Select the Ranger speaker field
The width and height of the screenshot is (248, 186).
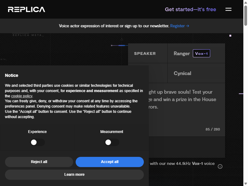[x=196, y=53]
